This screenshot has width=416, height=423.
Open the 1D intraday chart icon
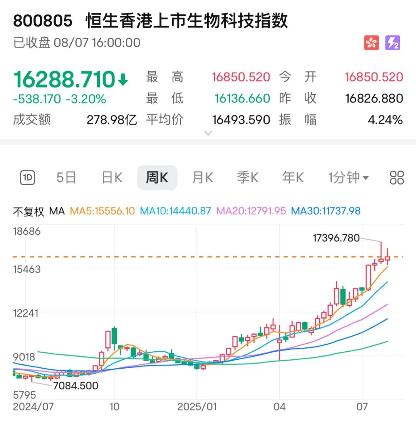[27, 178]
